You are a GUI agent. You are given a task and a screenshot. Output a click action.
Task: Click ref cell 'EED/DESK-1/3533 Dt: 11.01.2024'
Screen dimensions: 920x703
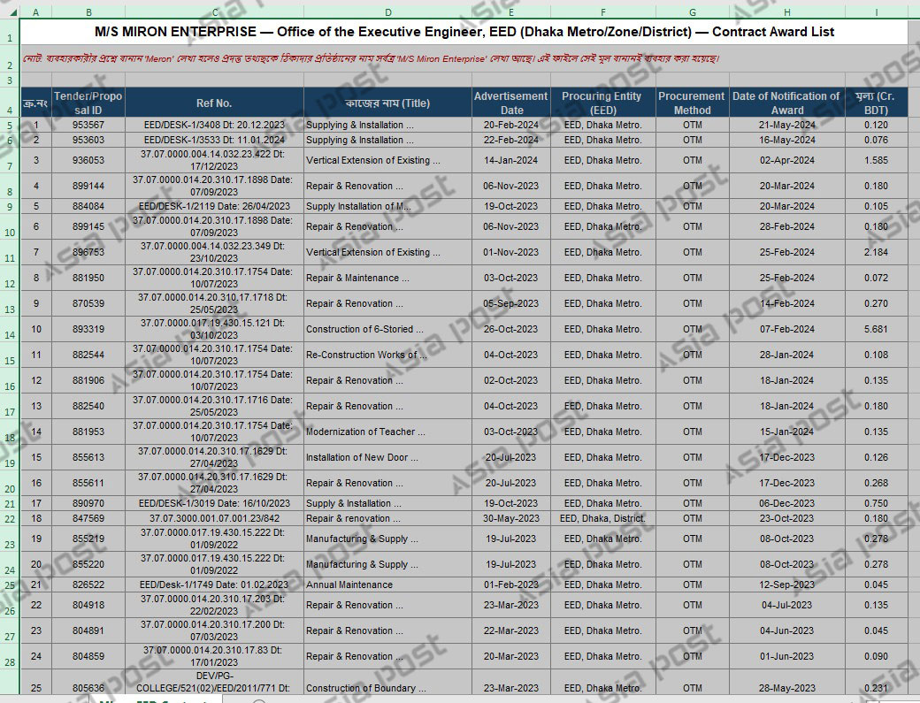[214, 140]
